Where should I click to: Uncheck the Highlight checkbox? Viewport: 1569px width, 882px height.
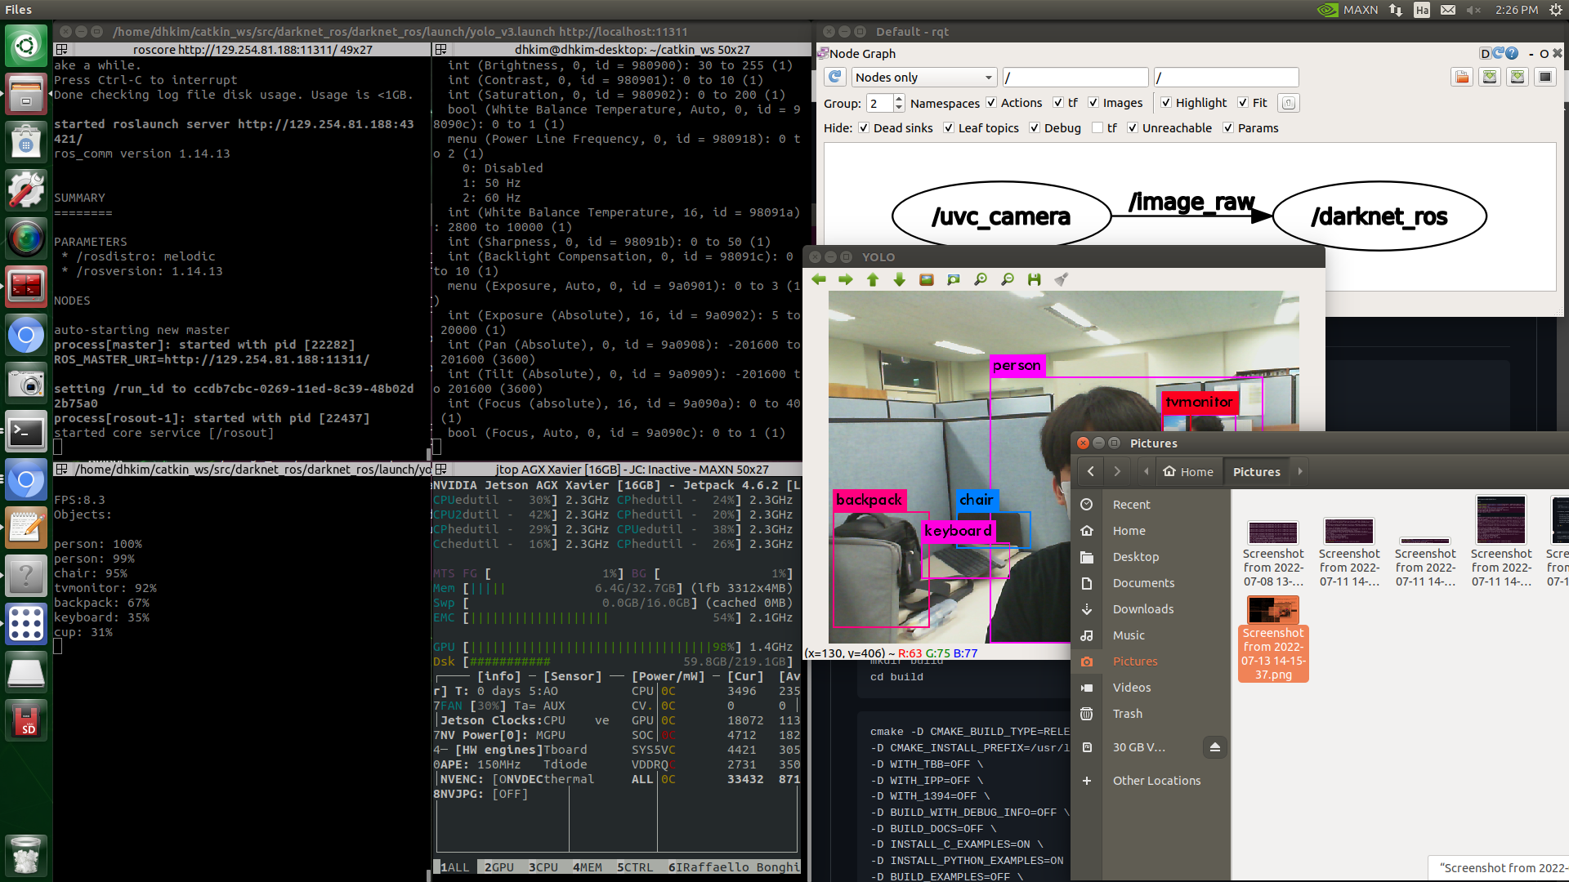click(1167, 103)
